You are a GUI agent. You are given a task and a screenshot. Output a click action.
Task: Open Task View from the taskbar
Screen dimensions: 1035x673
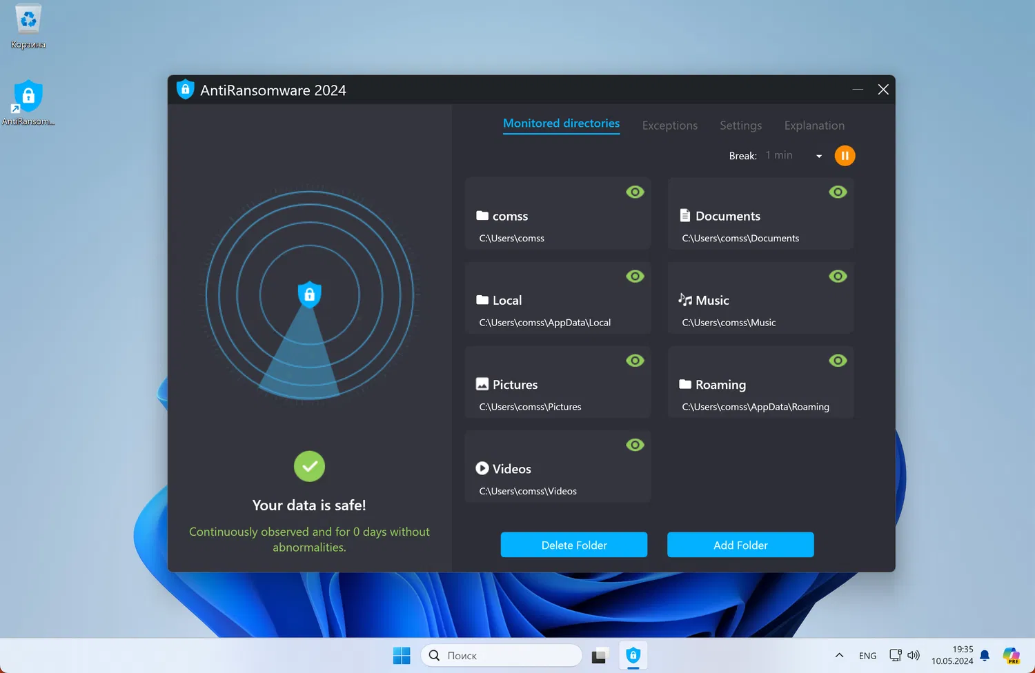click(x=599, y=656)
